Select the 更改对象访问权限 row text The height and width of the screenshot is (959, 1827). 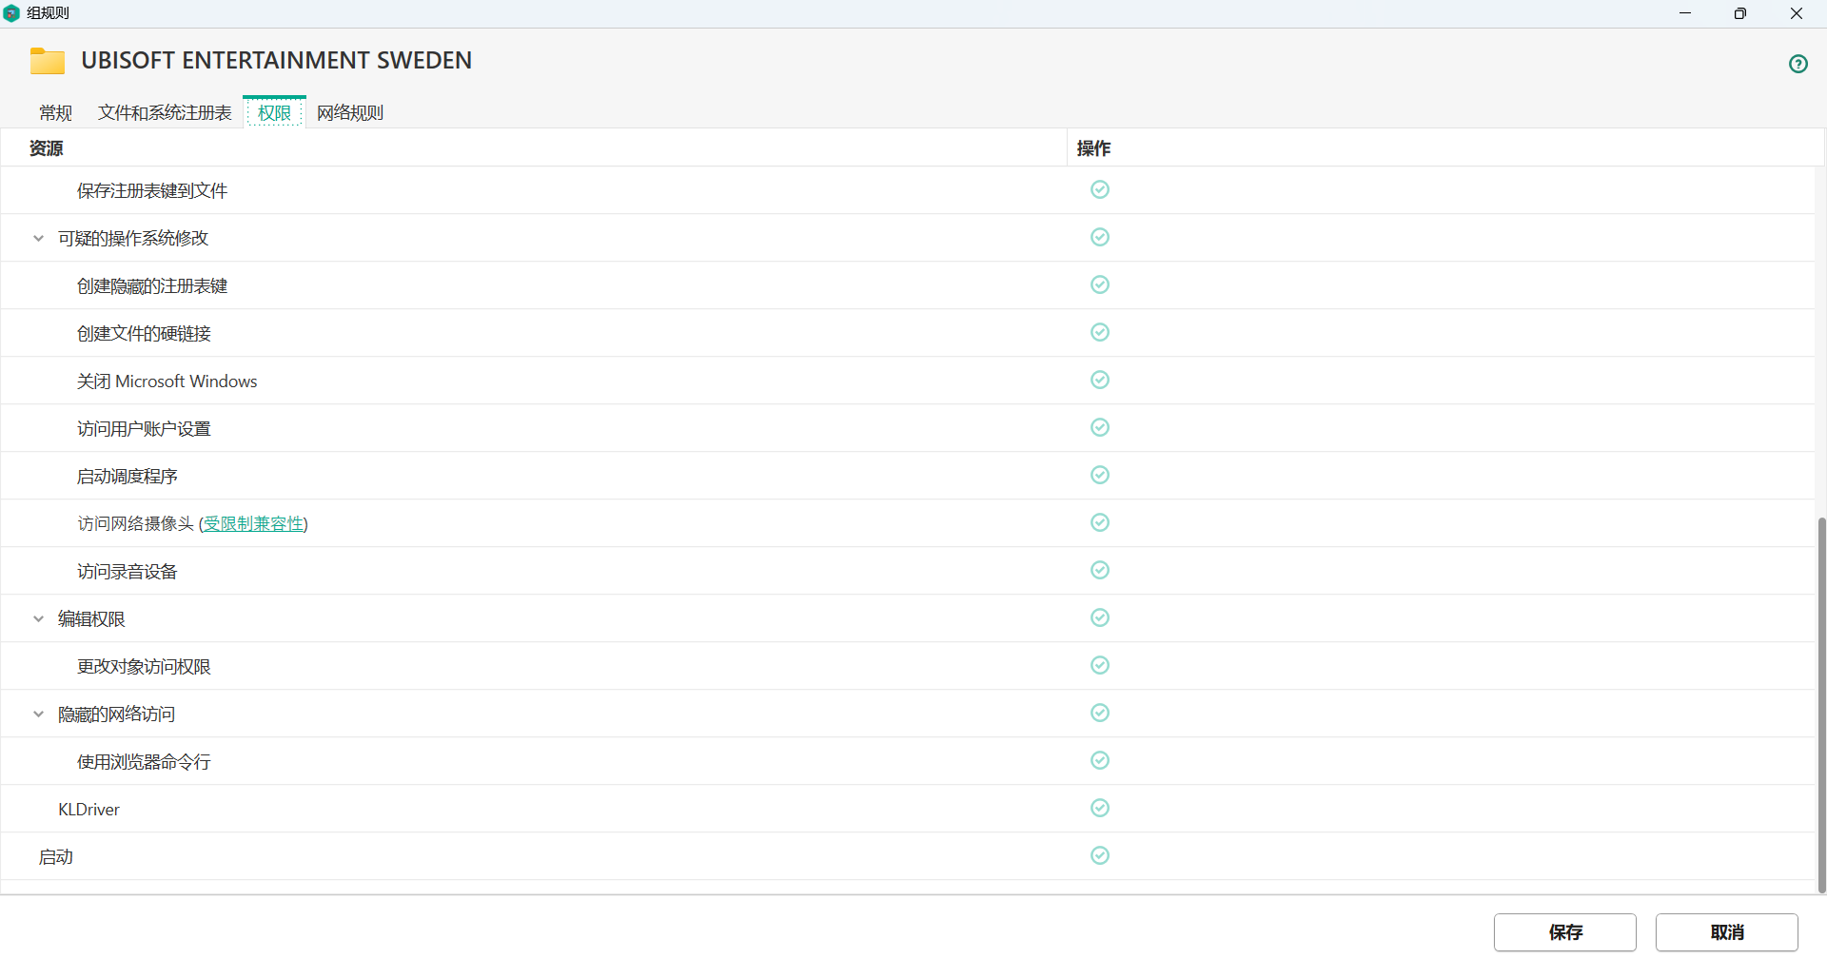pyautogui.click(x=144, y=667)
